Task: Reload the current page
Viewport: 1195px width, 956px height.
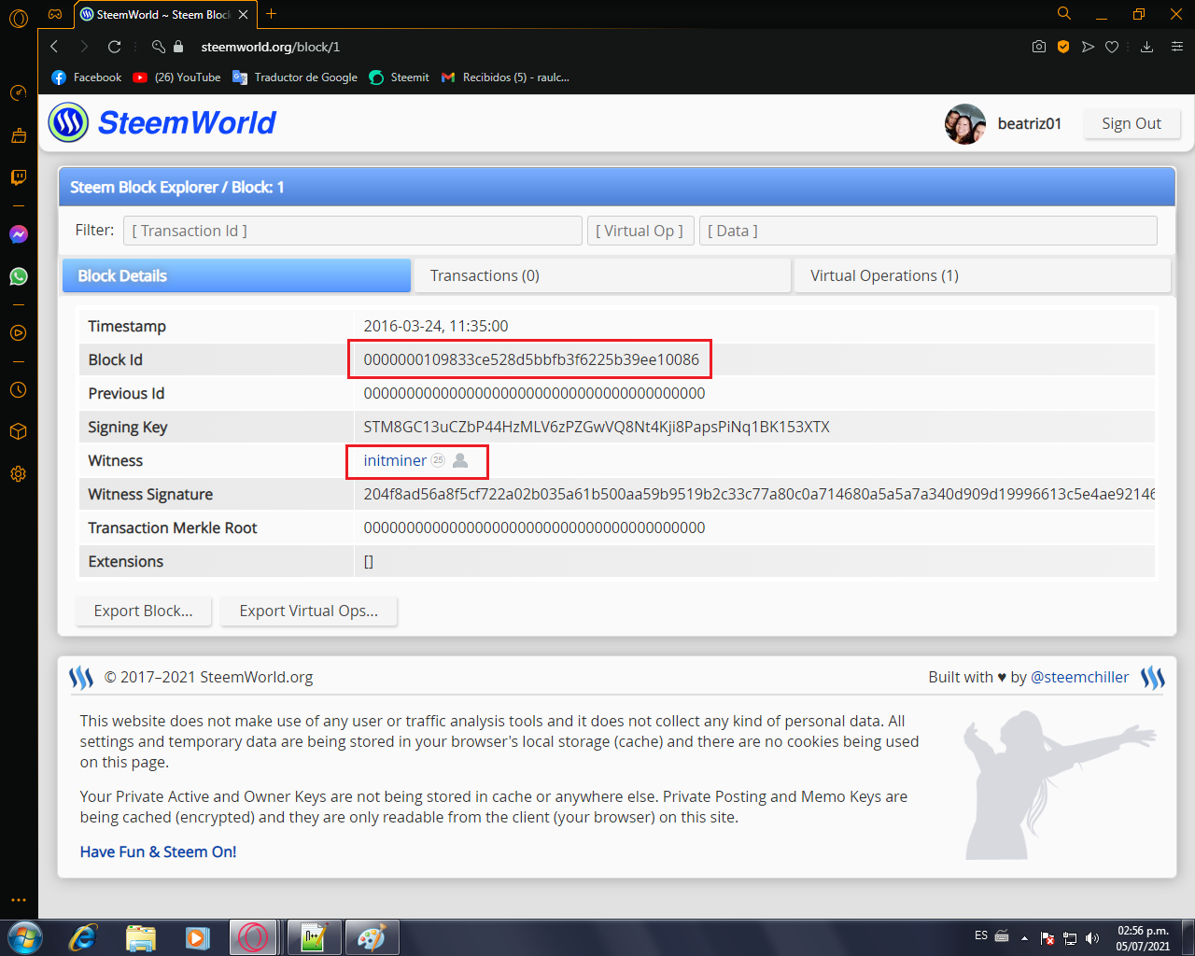Action: (x=114, y=47)
